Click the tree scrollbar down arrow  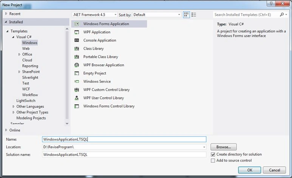pyautogui.click(x=67, y=123)
